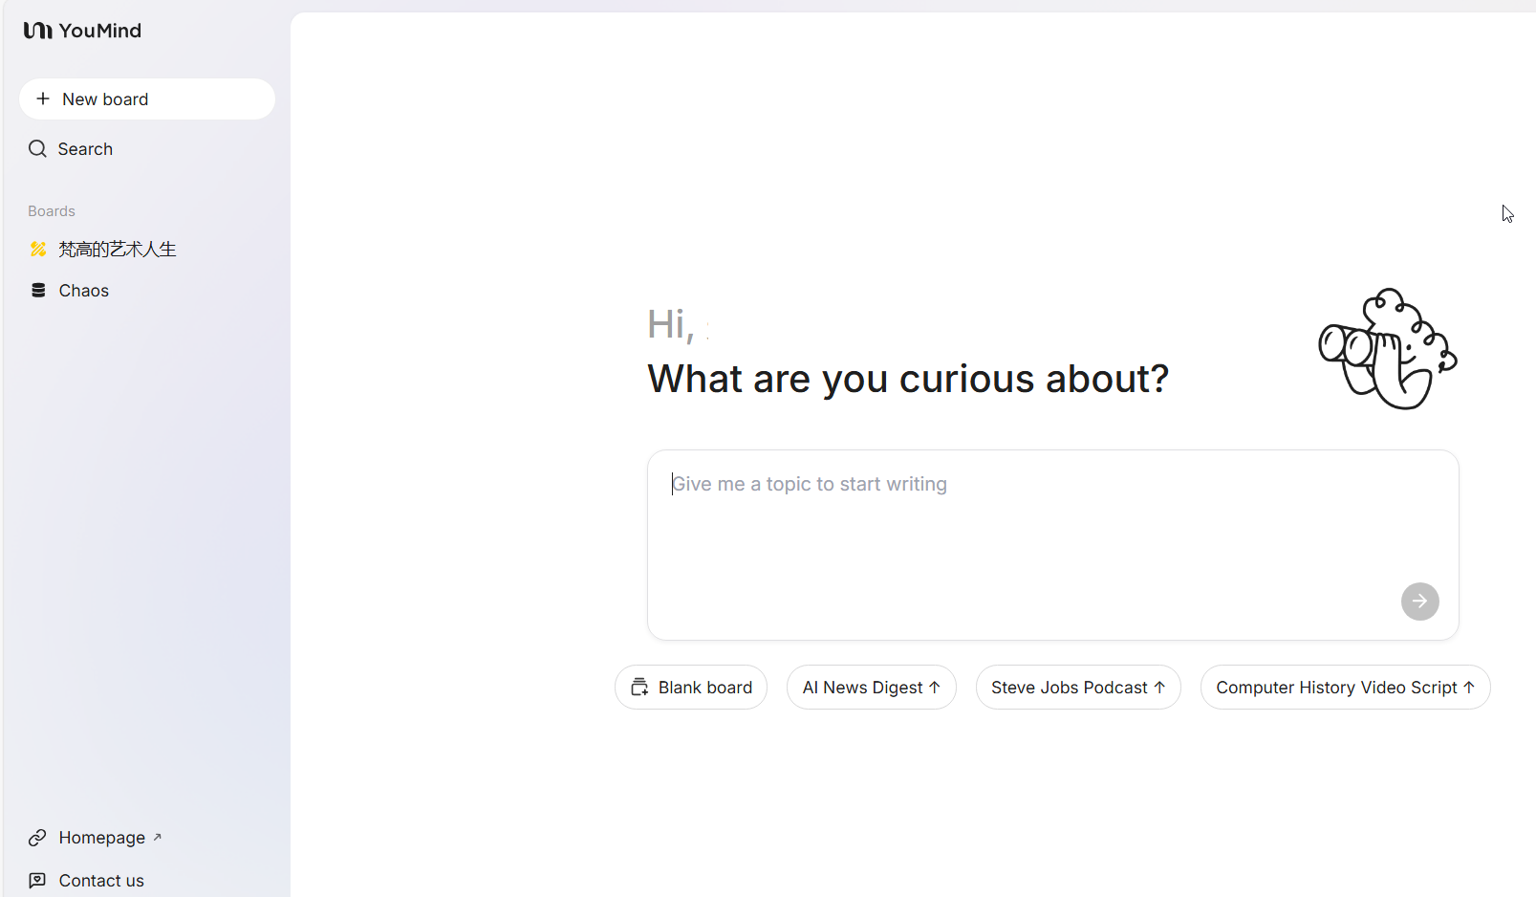Click the plus icon for New board
Image resolution: width=1536 pixels, height=897 pixels.
(x=43, y=98)
